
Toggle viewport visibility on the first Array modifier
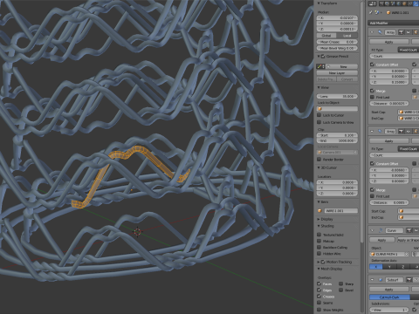[409, 32]
